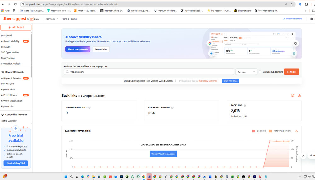Click the up-arrow icon on trial card
Image resolution: width=315 pixels, height=180 pixels.
(16, 129)
